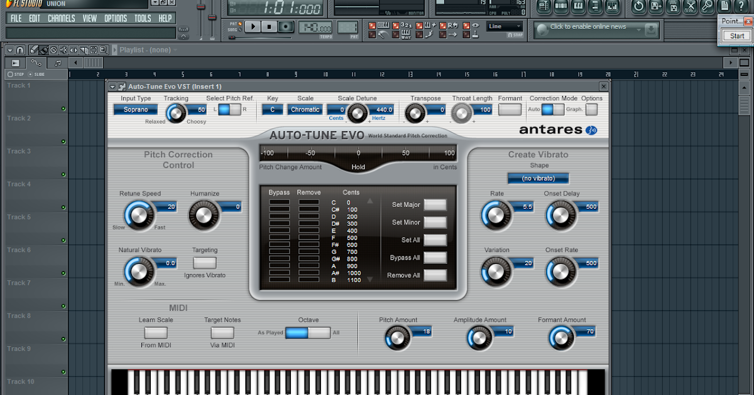Screen dimensions: 754x395
Task: Open the Key C dropdown
Action: coord(273,110)
